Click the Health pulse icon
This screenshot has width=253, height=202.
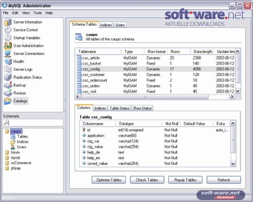point(8,61)
